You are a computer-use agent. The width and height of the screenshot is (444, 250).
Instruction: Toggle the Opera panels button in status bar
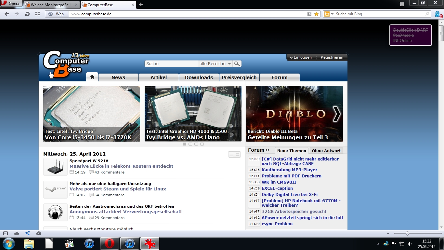6,233
